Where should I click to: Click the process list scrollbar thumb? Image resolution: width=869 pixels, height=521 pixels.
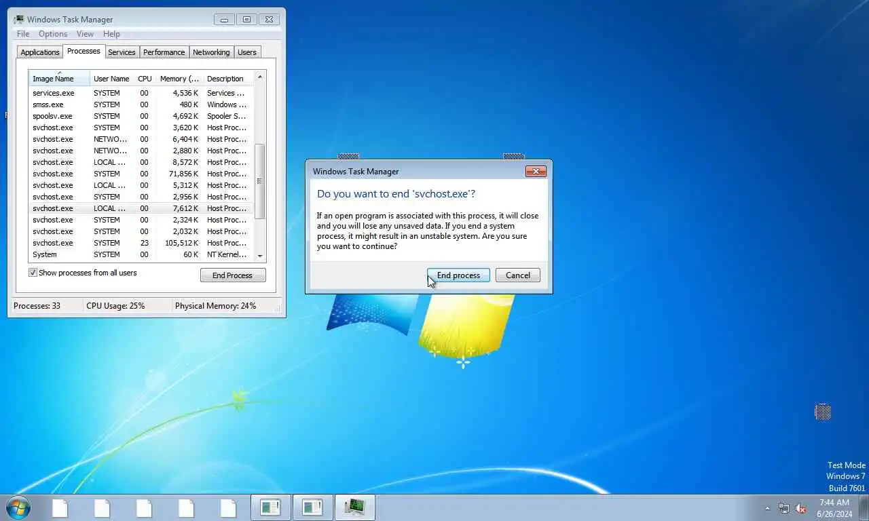pyautogui.click(x=260, y=181)
